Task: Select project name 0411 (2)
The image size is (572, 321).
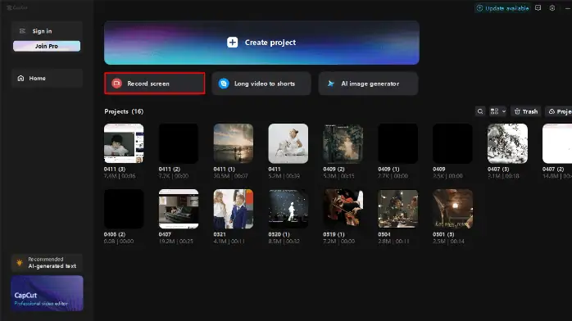Action: click(x=170, y=169)
